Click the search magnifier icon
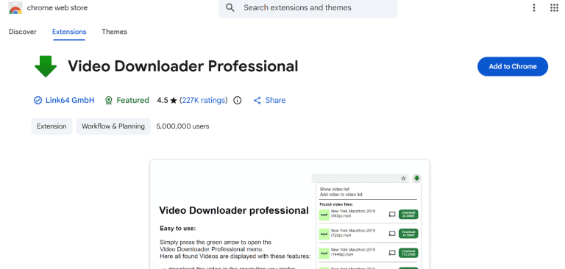Viewport: 565px width, 269px height. 230,7
